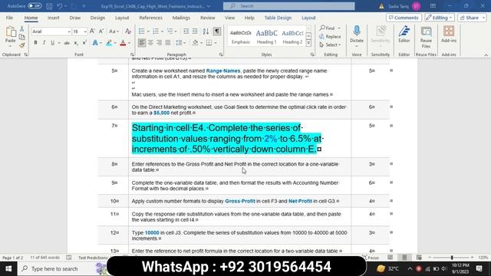Viewport: 491px width, 276px height.
Task: Click the Paste icon
Action: pyautogui.click(x=10, y=32)
